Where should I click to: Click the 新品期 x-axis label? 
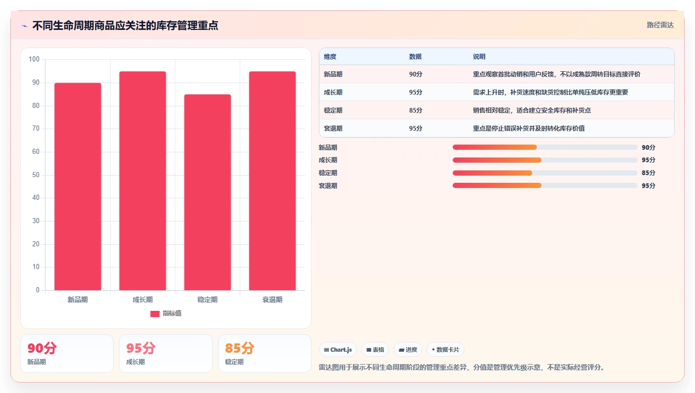coord(78,300)
